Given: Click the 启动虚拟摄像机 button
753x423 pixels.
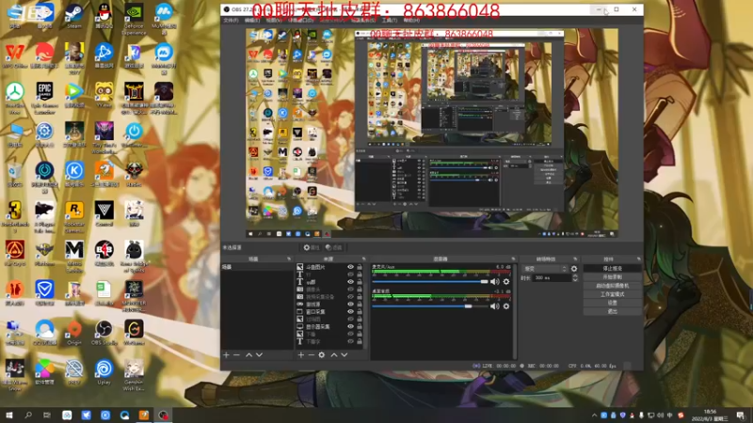Looking at the screenshot, I should tap(613, 286).
